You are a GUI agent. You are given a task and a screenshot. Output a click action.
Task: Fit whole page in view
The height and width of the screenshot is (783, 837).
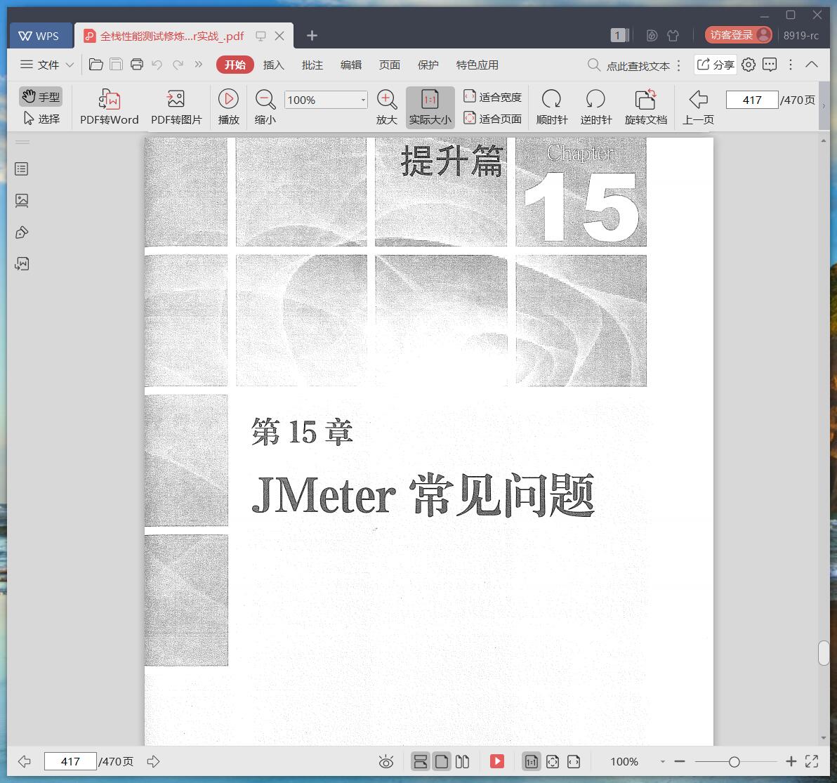pyautogui.click(x=492, y=119)
